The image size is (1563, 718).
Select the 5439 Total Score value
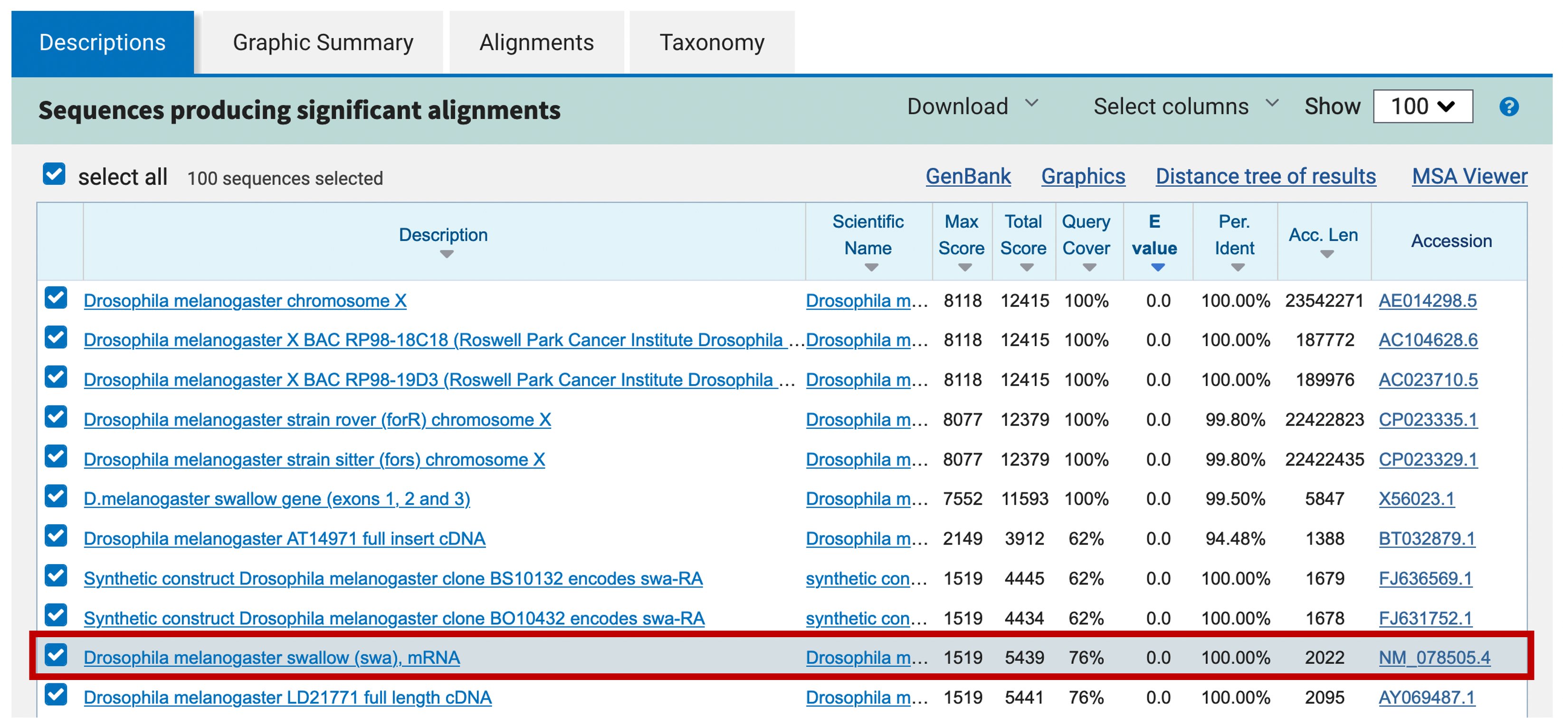(x=1024, y=658)
